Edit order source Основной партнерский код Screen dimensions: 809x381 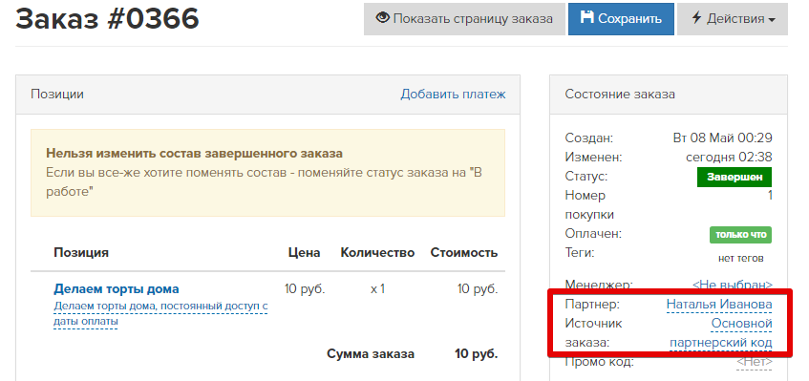pos(721,333)
